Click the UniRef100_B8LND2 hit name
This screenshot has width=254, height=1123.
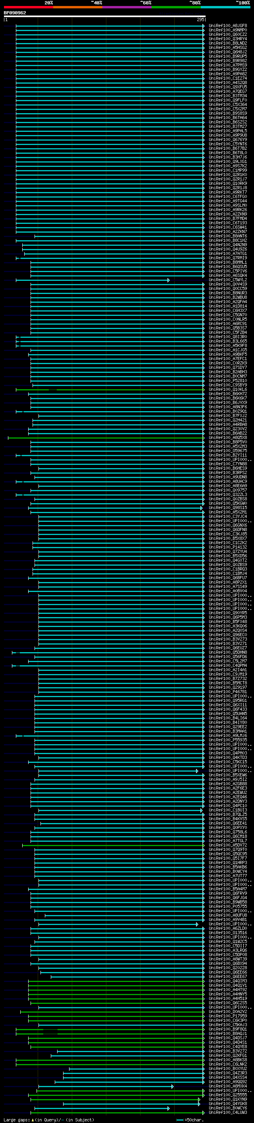[227, 43]
